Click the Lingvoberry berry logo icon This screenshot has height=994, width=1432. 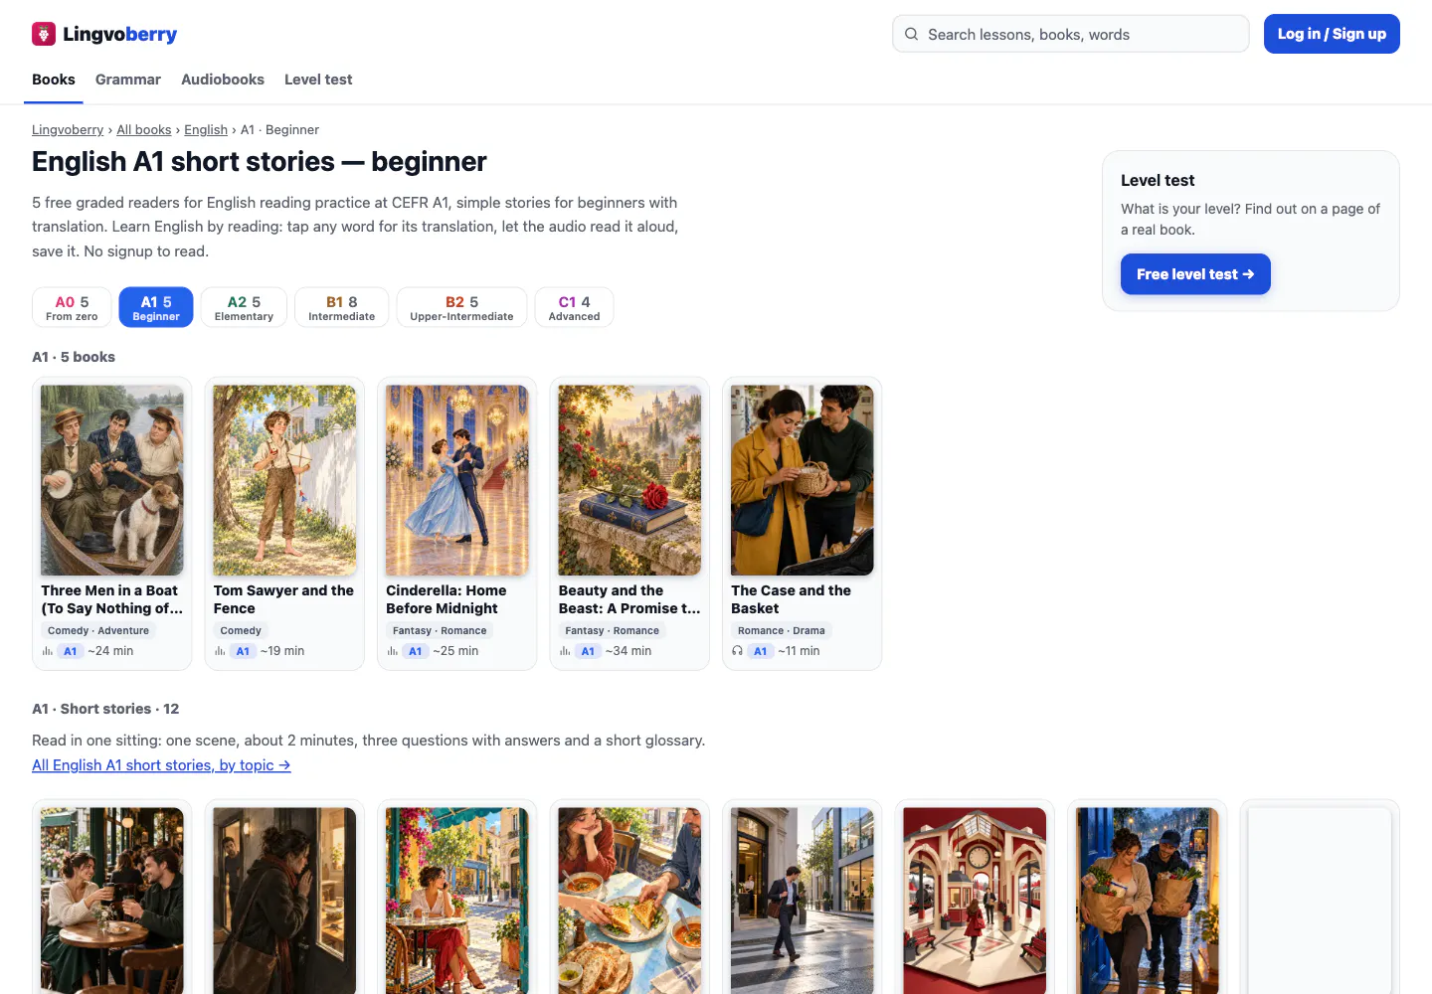point(44,34)
